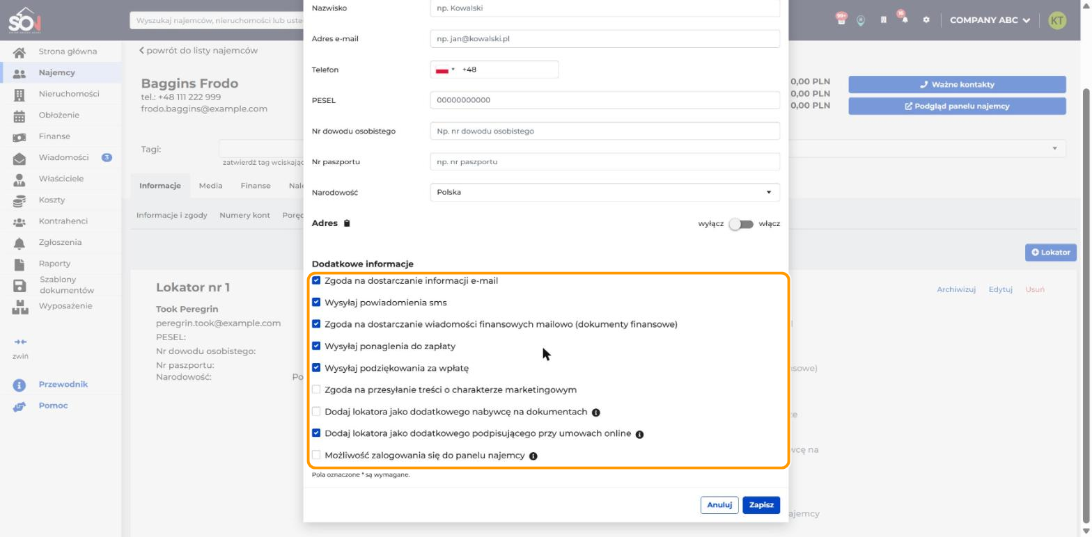Show info tooltip for nabywca na dokumentach

[595, 412]
